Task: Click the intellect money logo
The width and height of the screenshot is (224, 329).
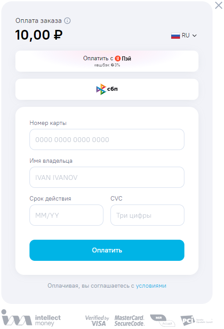Action: coord(31,318)
